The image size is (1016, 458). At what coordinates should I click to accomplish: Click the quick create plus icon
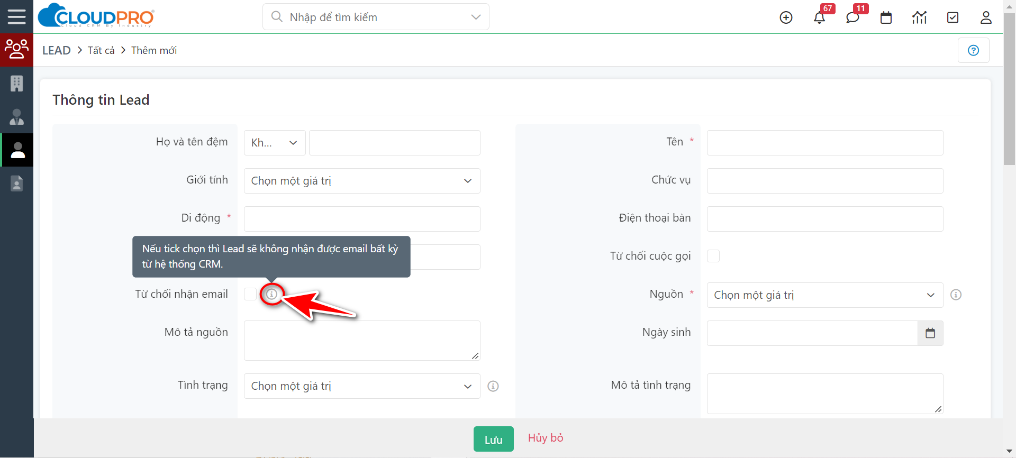[x=786, y=17]
